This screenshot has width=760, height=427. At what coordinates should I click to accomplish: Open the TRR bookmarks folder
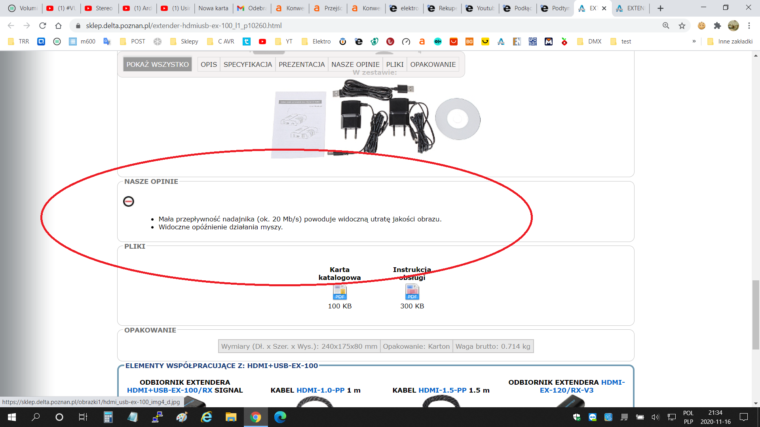(x=19, y=42)
